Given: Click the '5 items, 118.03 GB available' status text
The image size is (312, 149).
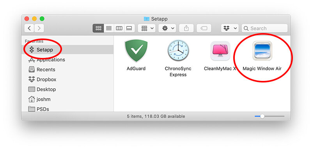Looking at the screenshot, I should click(156, 116).
